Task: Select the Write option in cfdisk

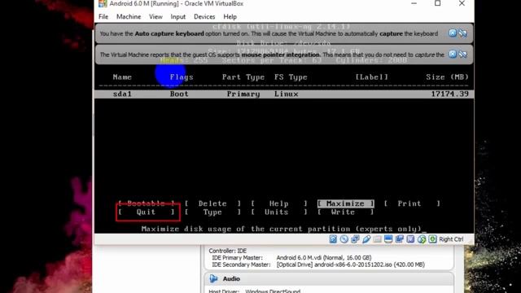Action: (x=345, y=212)
